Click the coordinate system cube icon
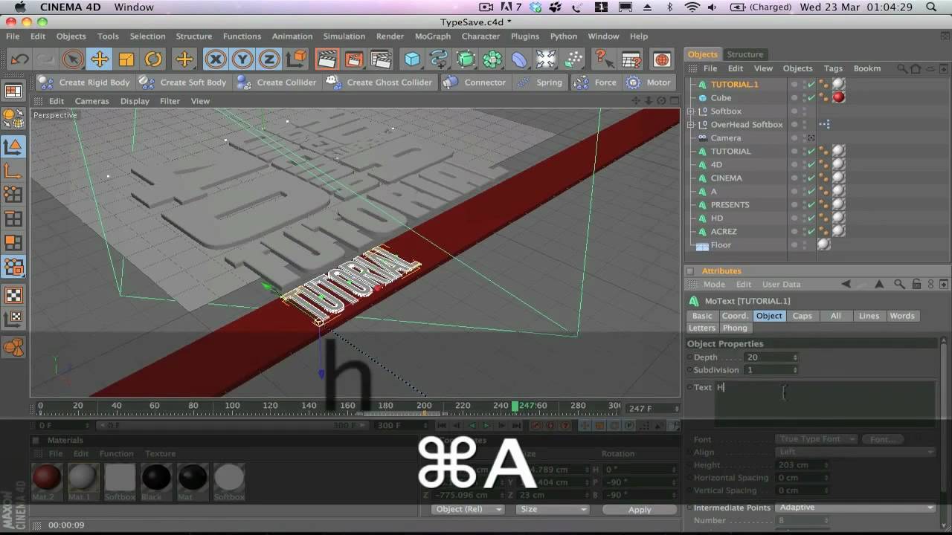Image resolution: width=952 pixels, height=535 pixels. (296, 59)
